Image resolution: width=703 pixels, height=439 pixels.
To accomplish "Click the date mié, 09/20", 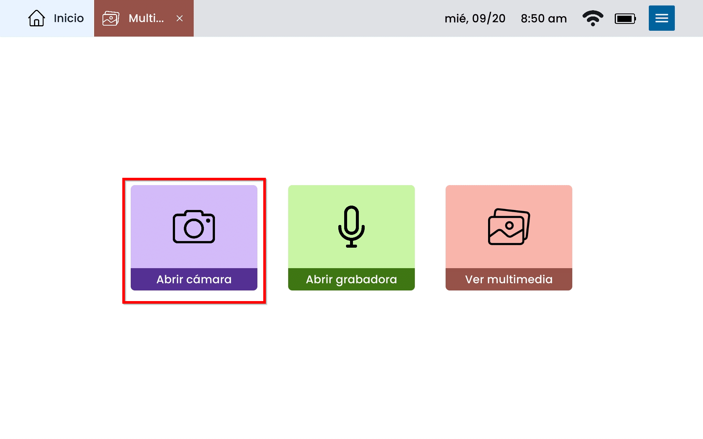I will point(475,18).
